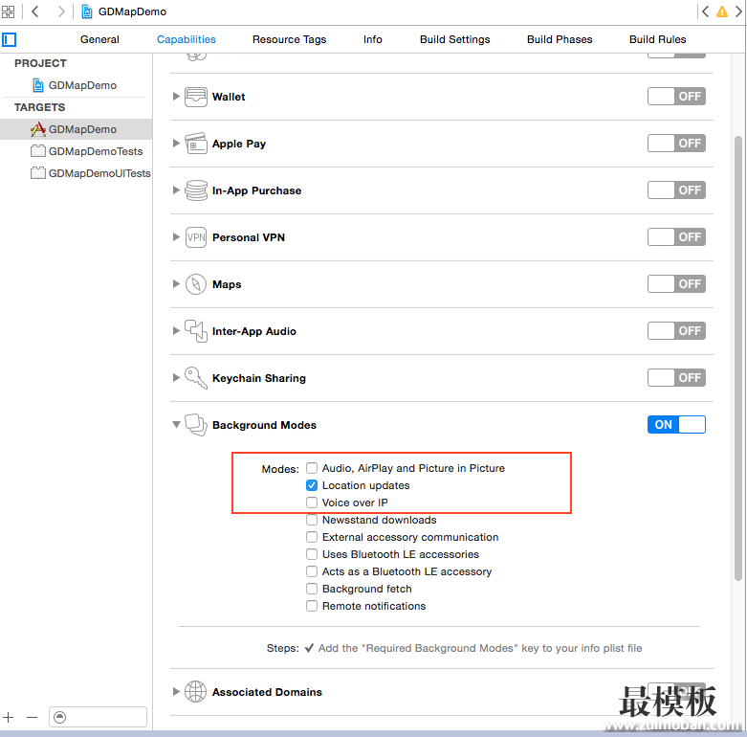Expand the Maps section
The height and width of the screenshot is (737, 747).
coord(176,283)
